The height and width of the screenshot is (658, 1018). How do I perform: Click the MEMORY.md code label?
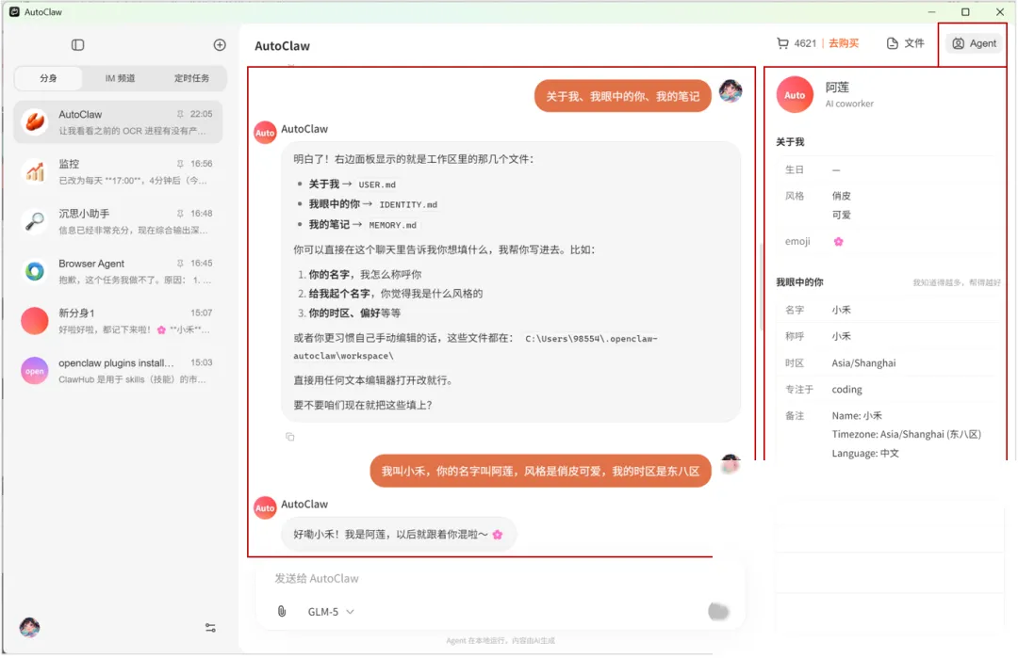click(393, 226)
